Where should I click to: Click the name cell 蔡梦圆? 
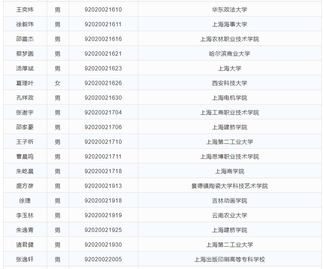pos(25,54)
